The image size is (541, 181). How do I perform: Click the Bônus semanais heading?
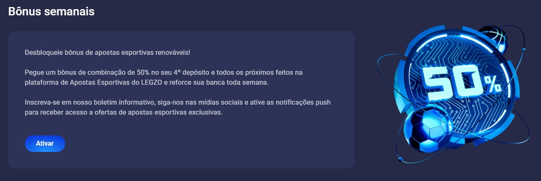[x=51, y=12]
